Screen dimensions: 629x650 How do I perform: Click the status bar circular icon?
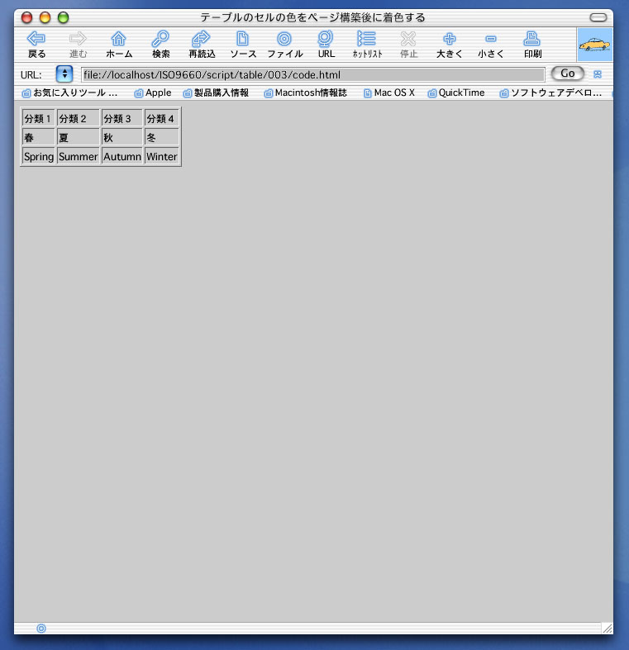pyautogui.click(x=41, y=629)
